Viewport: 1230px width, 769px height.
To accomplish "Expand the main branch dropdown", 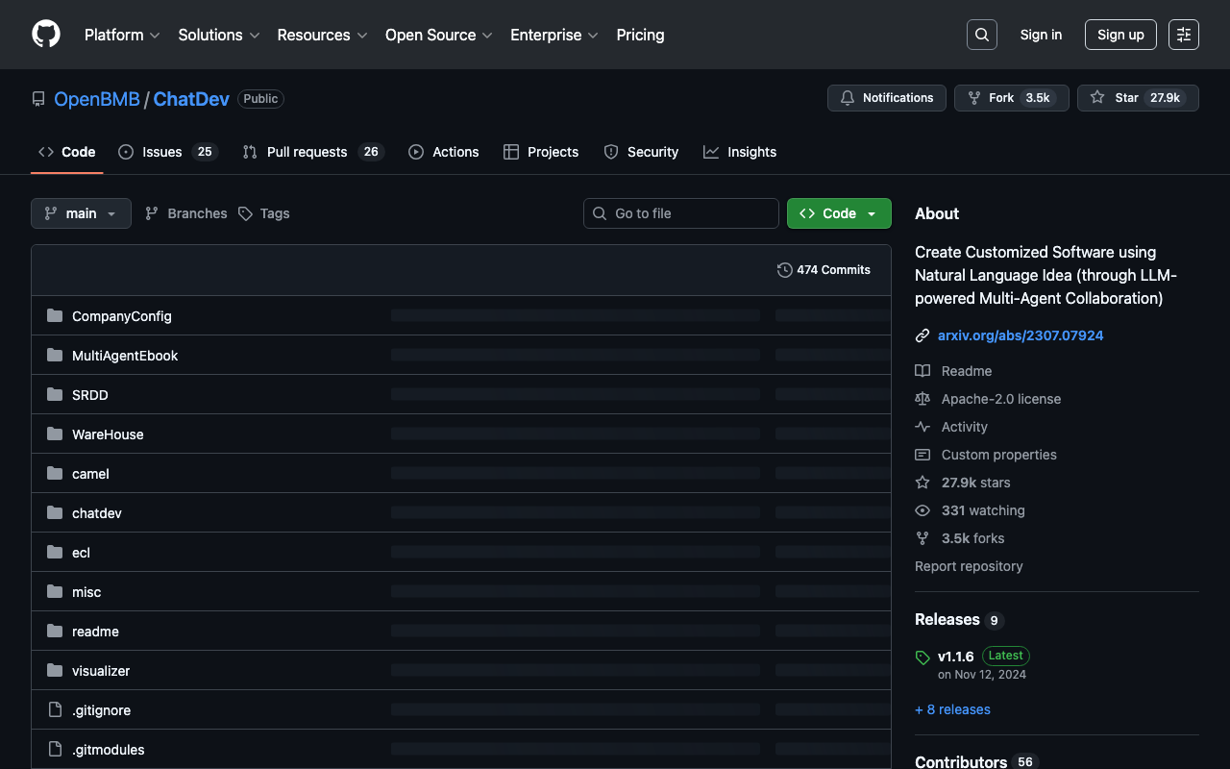I will coord(81,213).
